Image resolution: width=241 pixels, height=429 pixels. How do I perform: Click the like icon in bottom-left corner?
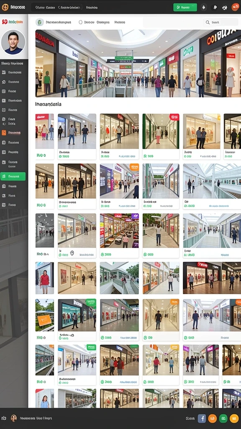click(4, 419)
